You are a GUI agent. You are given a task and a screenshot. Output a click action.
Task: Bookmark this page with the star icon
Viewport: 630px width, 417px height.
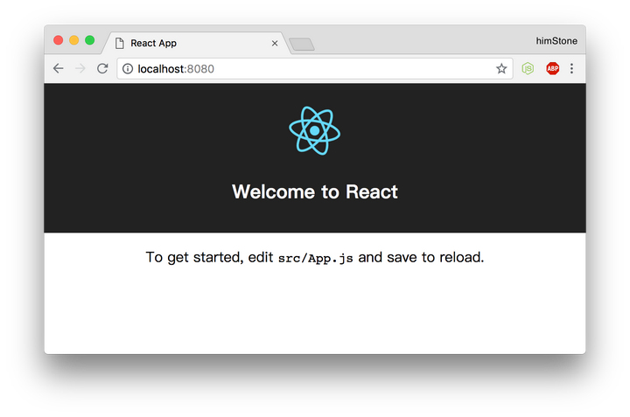(501, 69)
